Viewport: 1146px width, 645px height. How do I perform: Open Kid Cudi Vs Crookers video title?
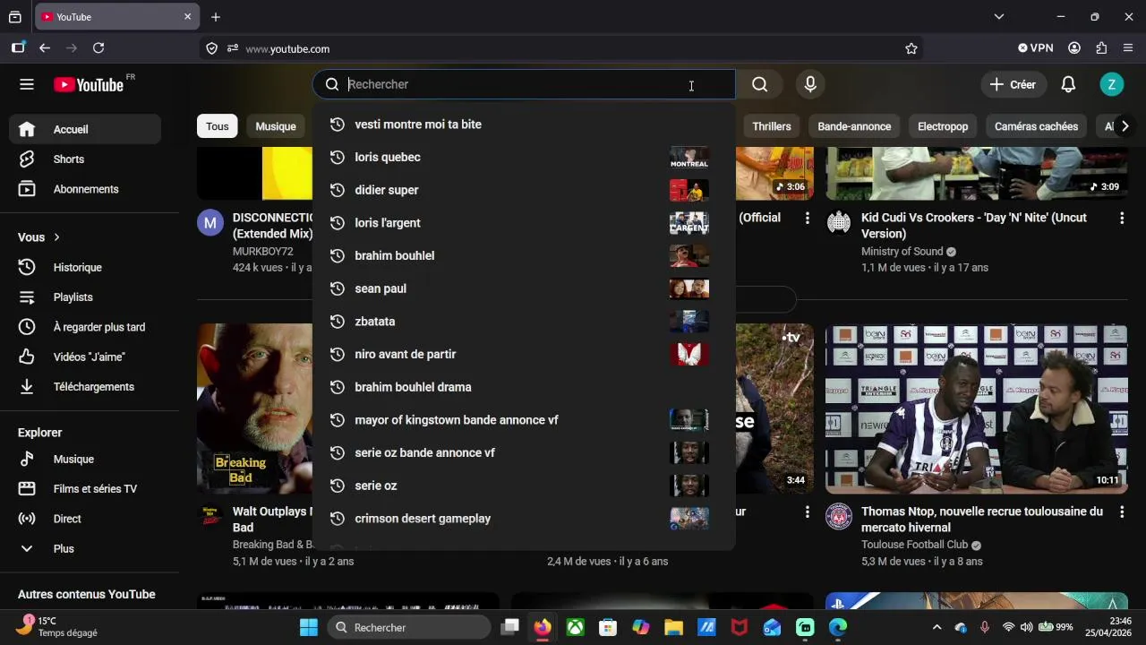[974, 226]
